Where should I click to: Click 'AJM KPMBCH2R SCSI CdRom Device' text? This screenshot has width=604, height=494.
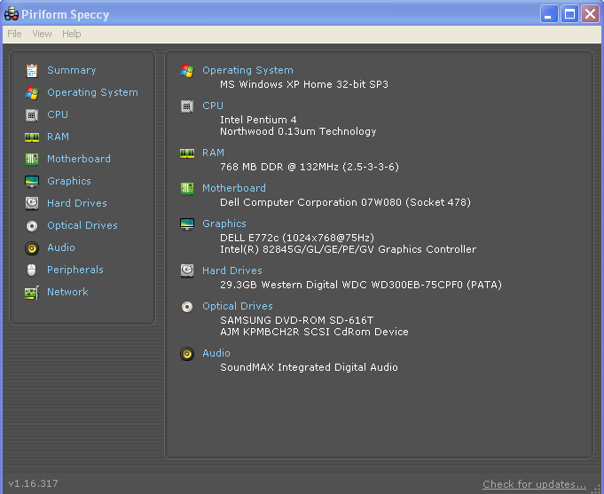coord(314,332)
